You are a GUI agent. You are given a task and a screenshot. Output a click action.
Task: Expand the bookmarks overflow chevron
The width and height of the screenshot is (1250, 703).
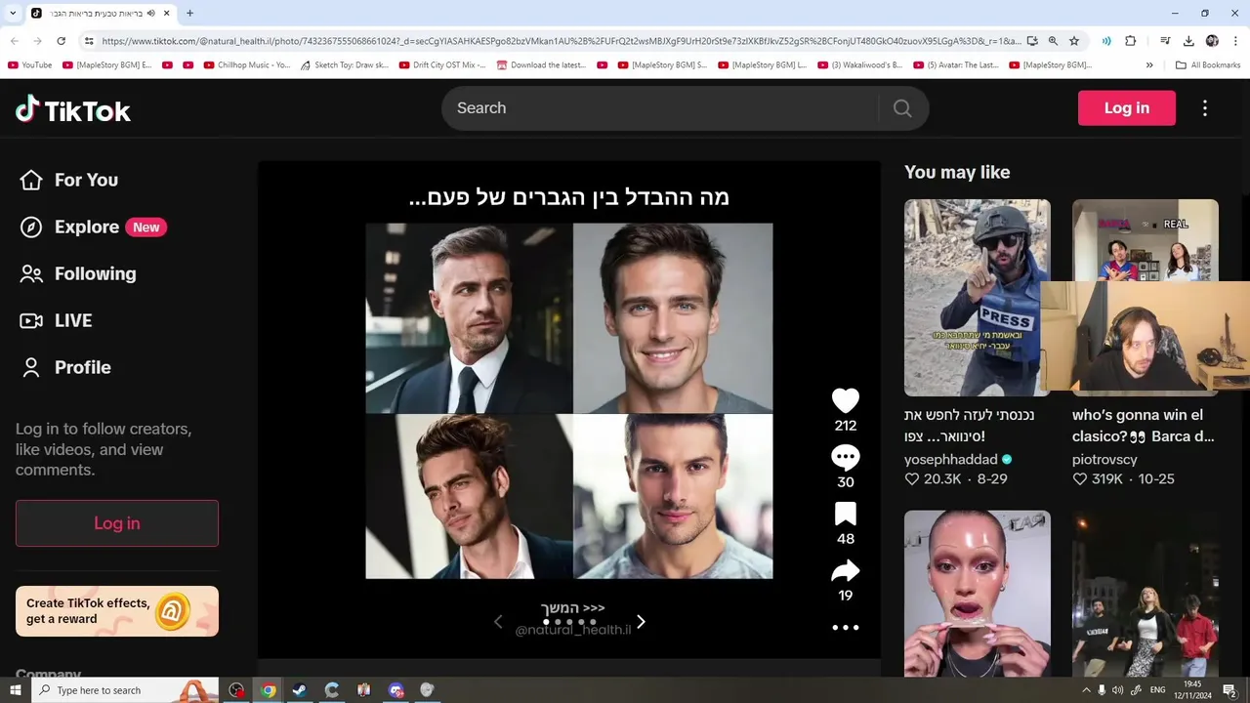coord(1149,65)
